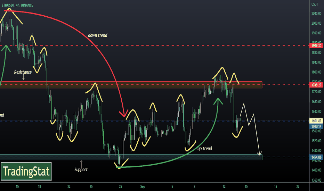Click the 1680.00 price axis tick
Viewport: 324px width, 191px height.
(x=316, y=102)
